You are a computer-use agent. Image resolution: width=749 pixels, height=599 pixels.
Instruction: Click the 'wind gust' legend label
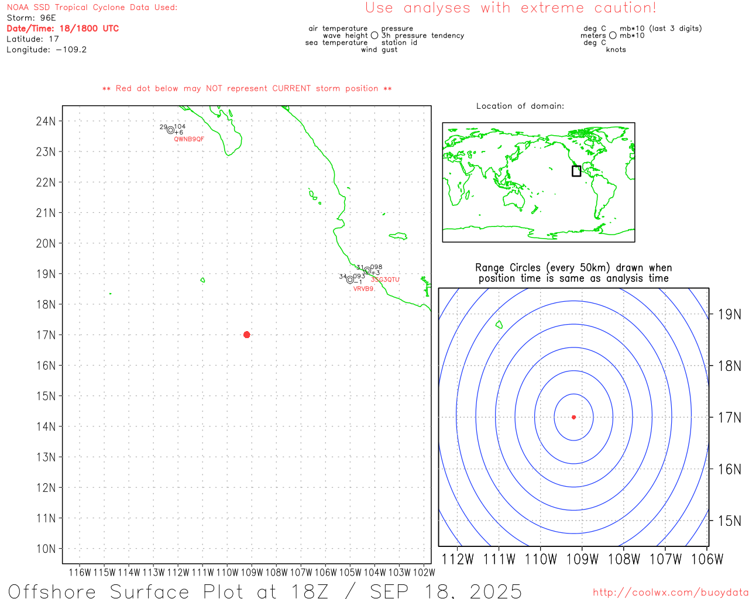coord(379,49)
